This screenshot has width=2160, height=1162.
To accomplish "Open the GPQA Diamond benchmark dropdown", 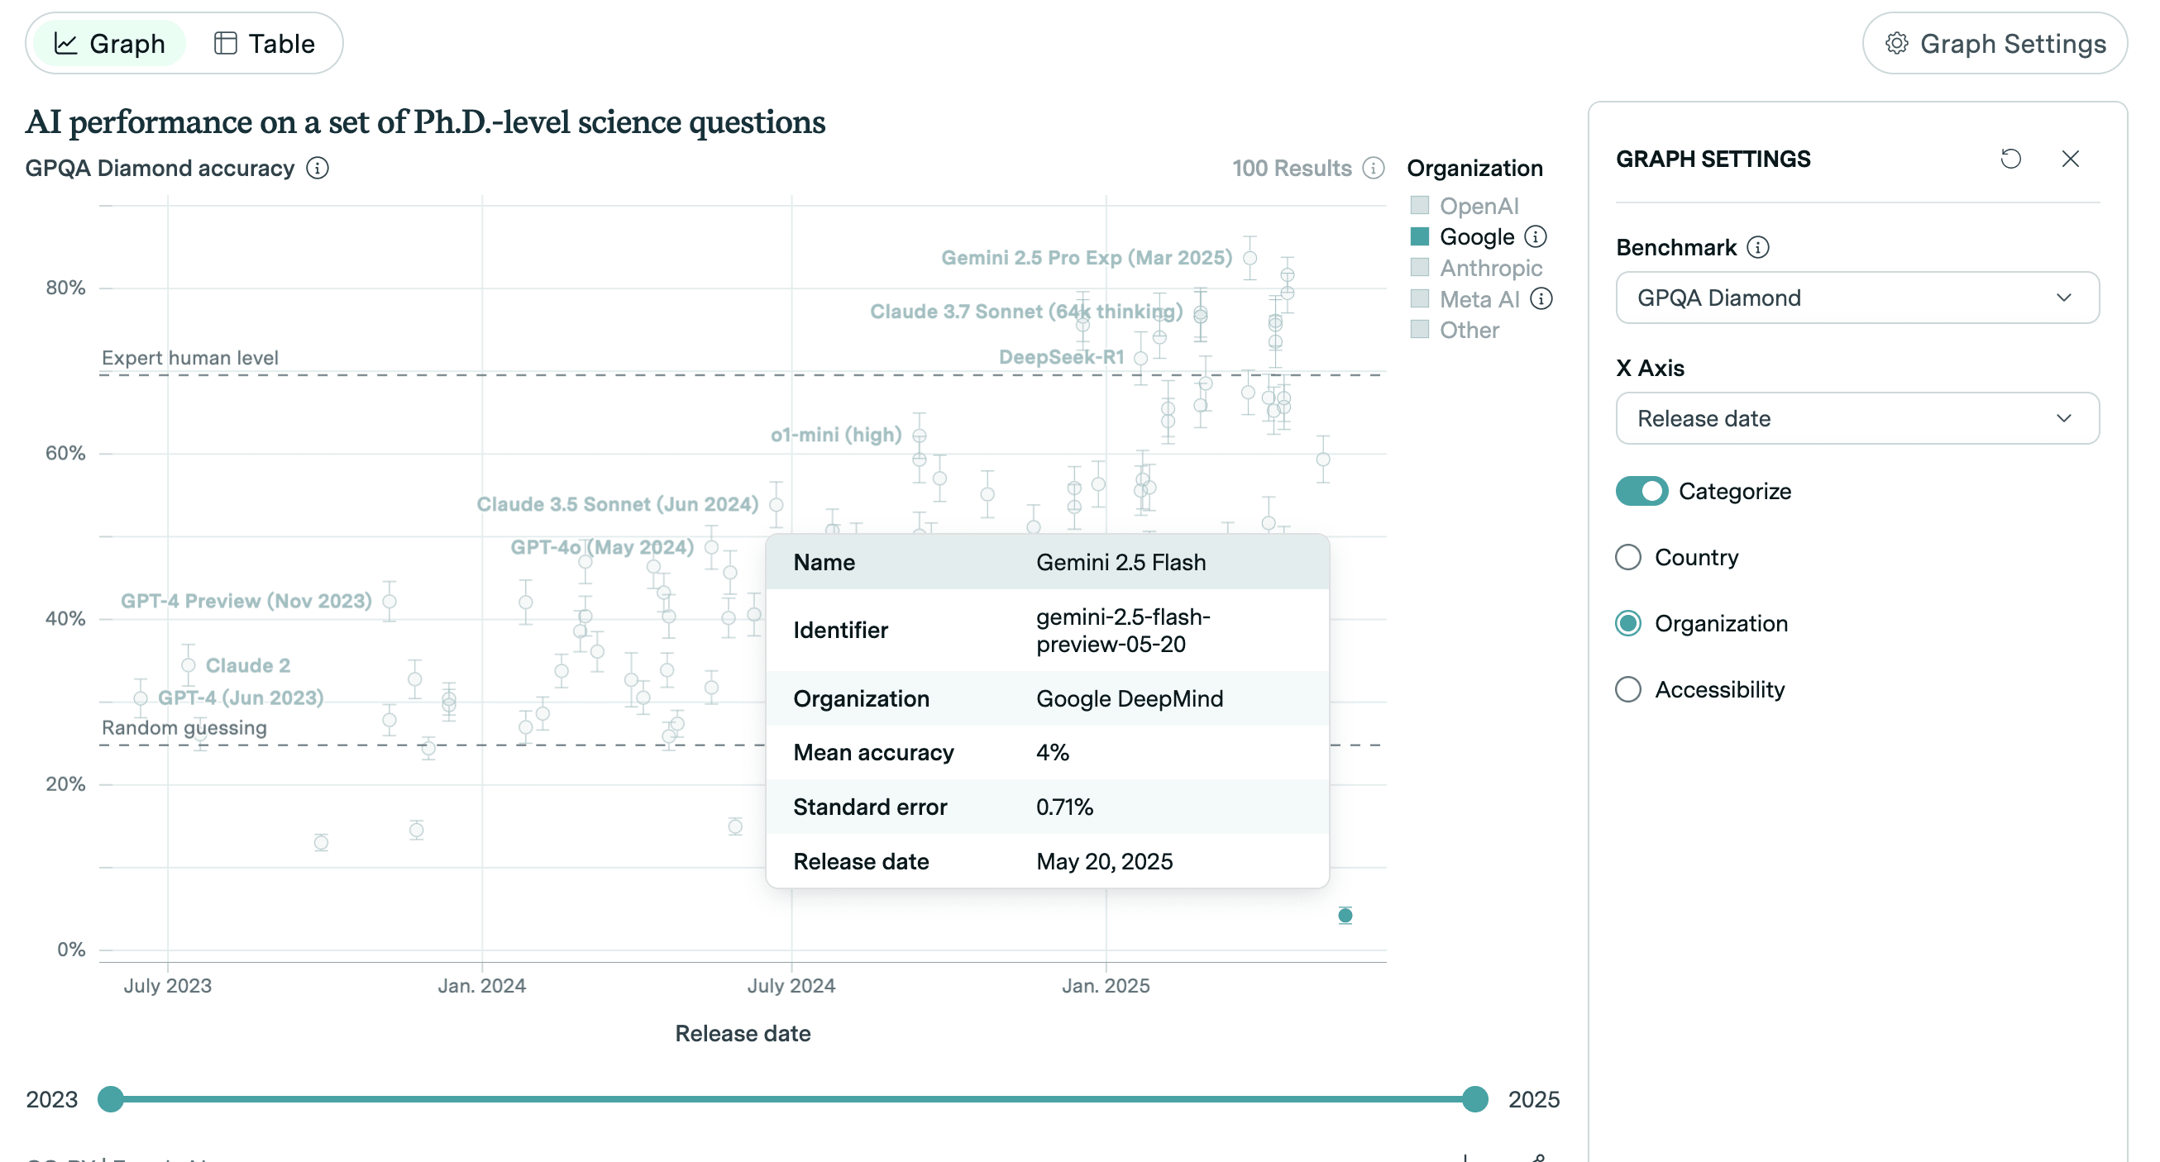I will pyautogui.click(x=1857, y=298).
